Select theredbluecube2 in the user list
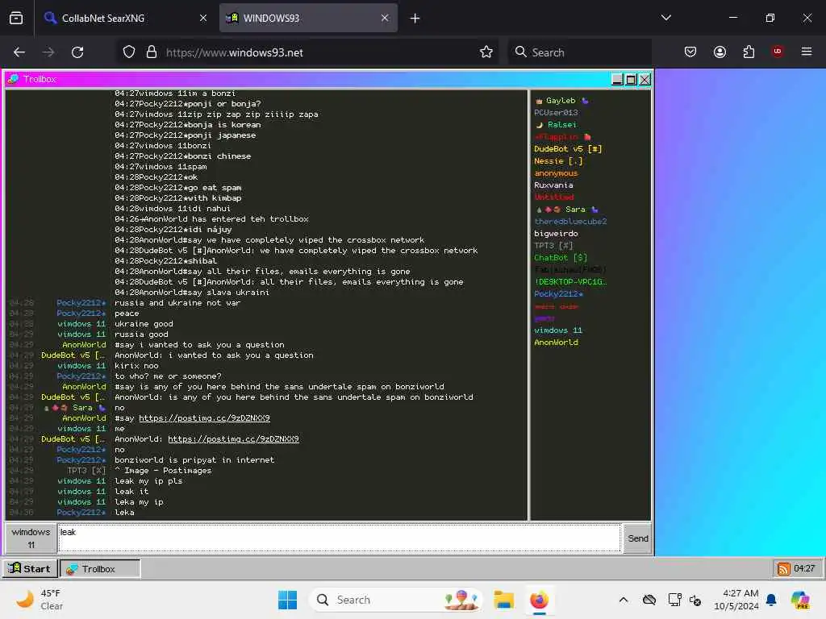Image resolution: width=826 pixels, height=619 pixels. pos(570,222)
